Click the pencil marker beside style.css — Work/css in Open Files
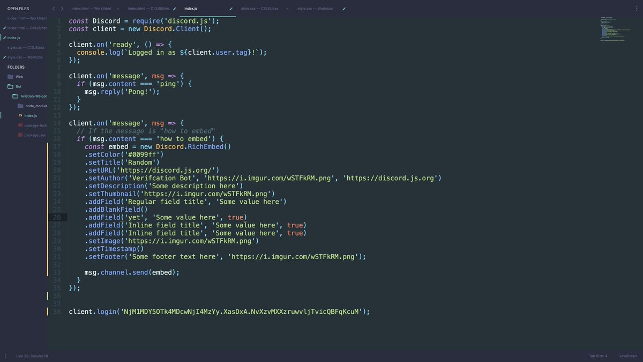Screen dimensions: 643x362 4,57
